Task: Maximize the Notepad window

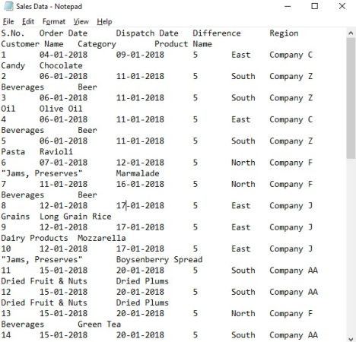Action: point(315,6)
